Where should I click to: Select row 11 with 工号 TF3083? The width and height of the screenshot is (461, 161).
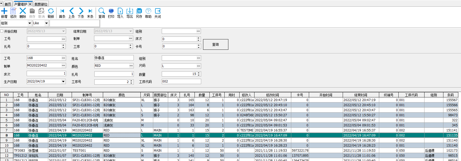[229, 151]
